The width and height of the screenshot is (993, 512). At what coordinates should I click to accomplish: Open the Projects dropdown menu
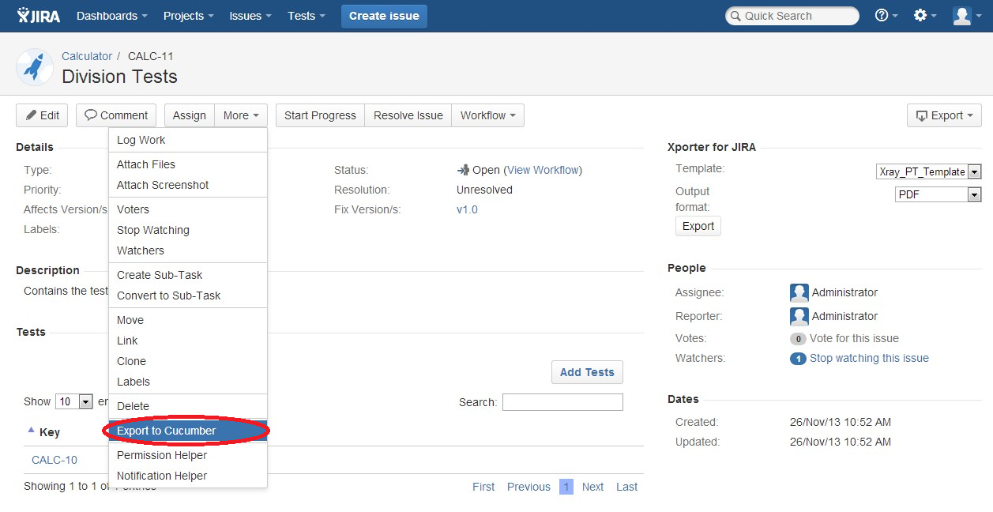(189, 16)
